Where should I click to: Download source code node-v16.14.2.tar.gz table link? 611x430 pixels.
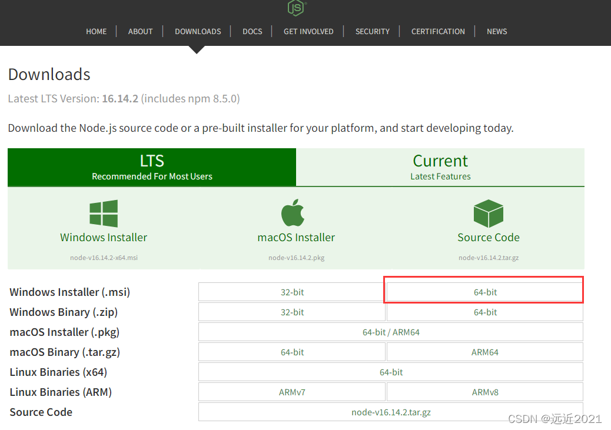click(x=391, y=412)
